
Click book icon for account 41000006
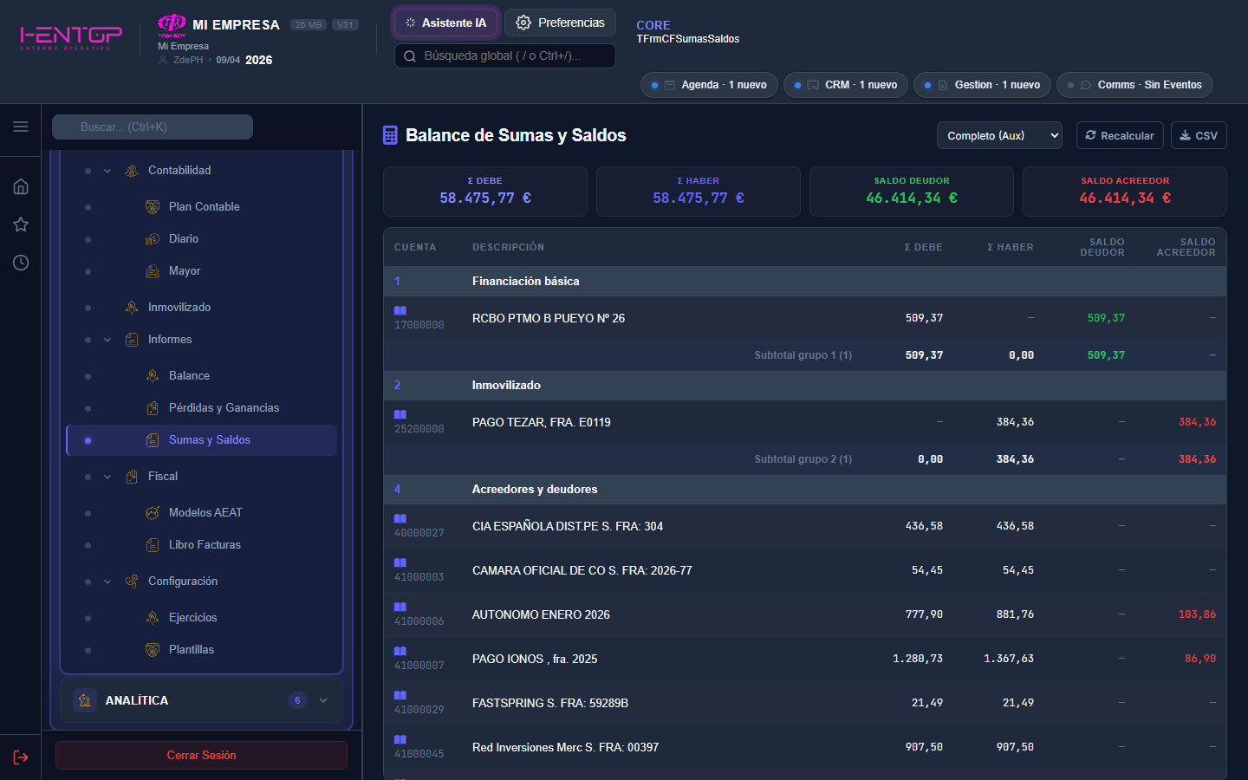(x=400, y=607)
